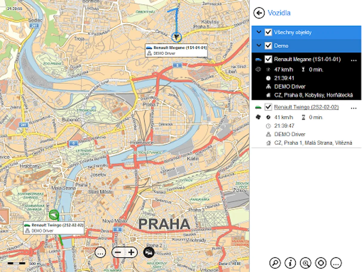Viewport: 363px width, 272px height.
Task: Click the black vehicle panel toggle icon on map
Action: (x=149, y=252)
